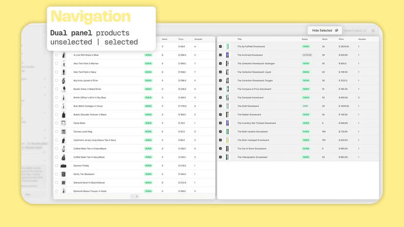Tick the Canvas Lunch Bag checkbox
This screenshot has width=404, height=227.
pyautogui.click(x=57, y=132)
